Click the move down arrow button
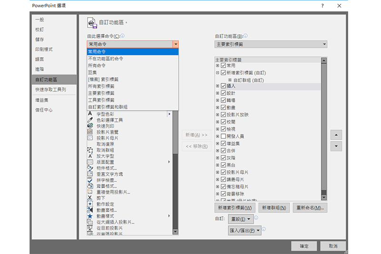The height and width of the screenshot is (254, 381). (336, 146)
